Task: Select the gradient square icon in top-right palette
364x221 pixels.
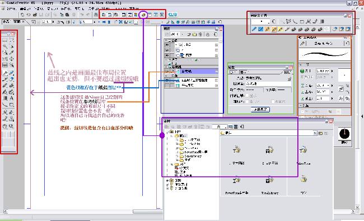Action: coord(321,22)
